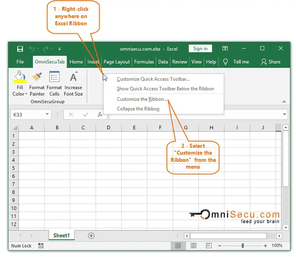
Task: Open the Help tab
Action: pos(211,62)
